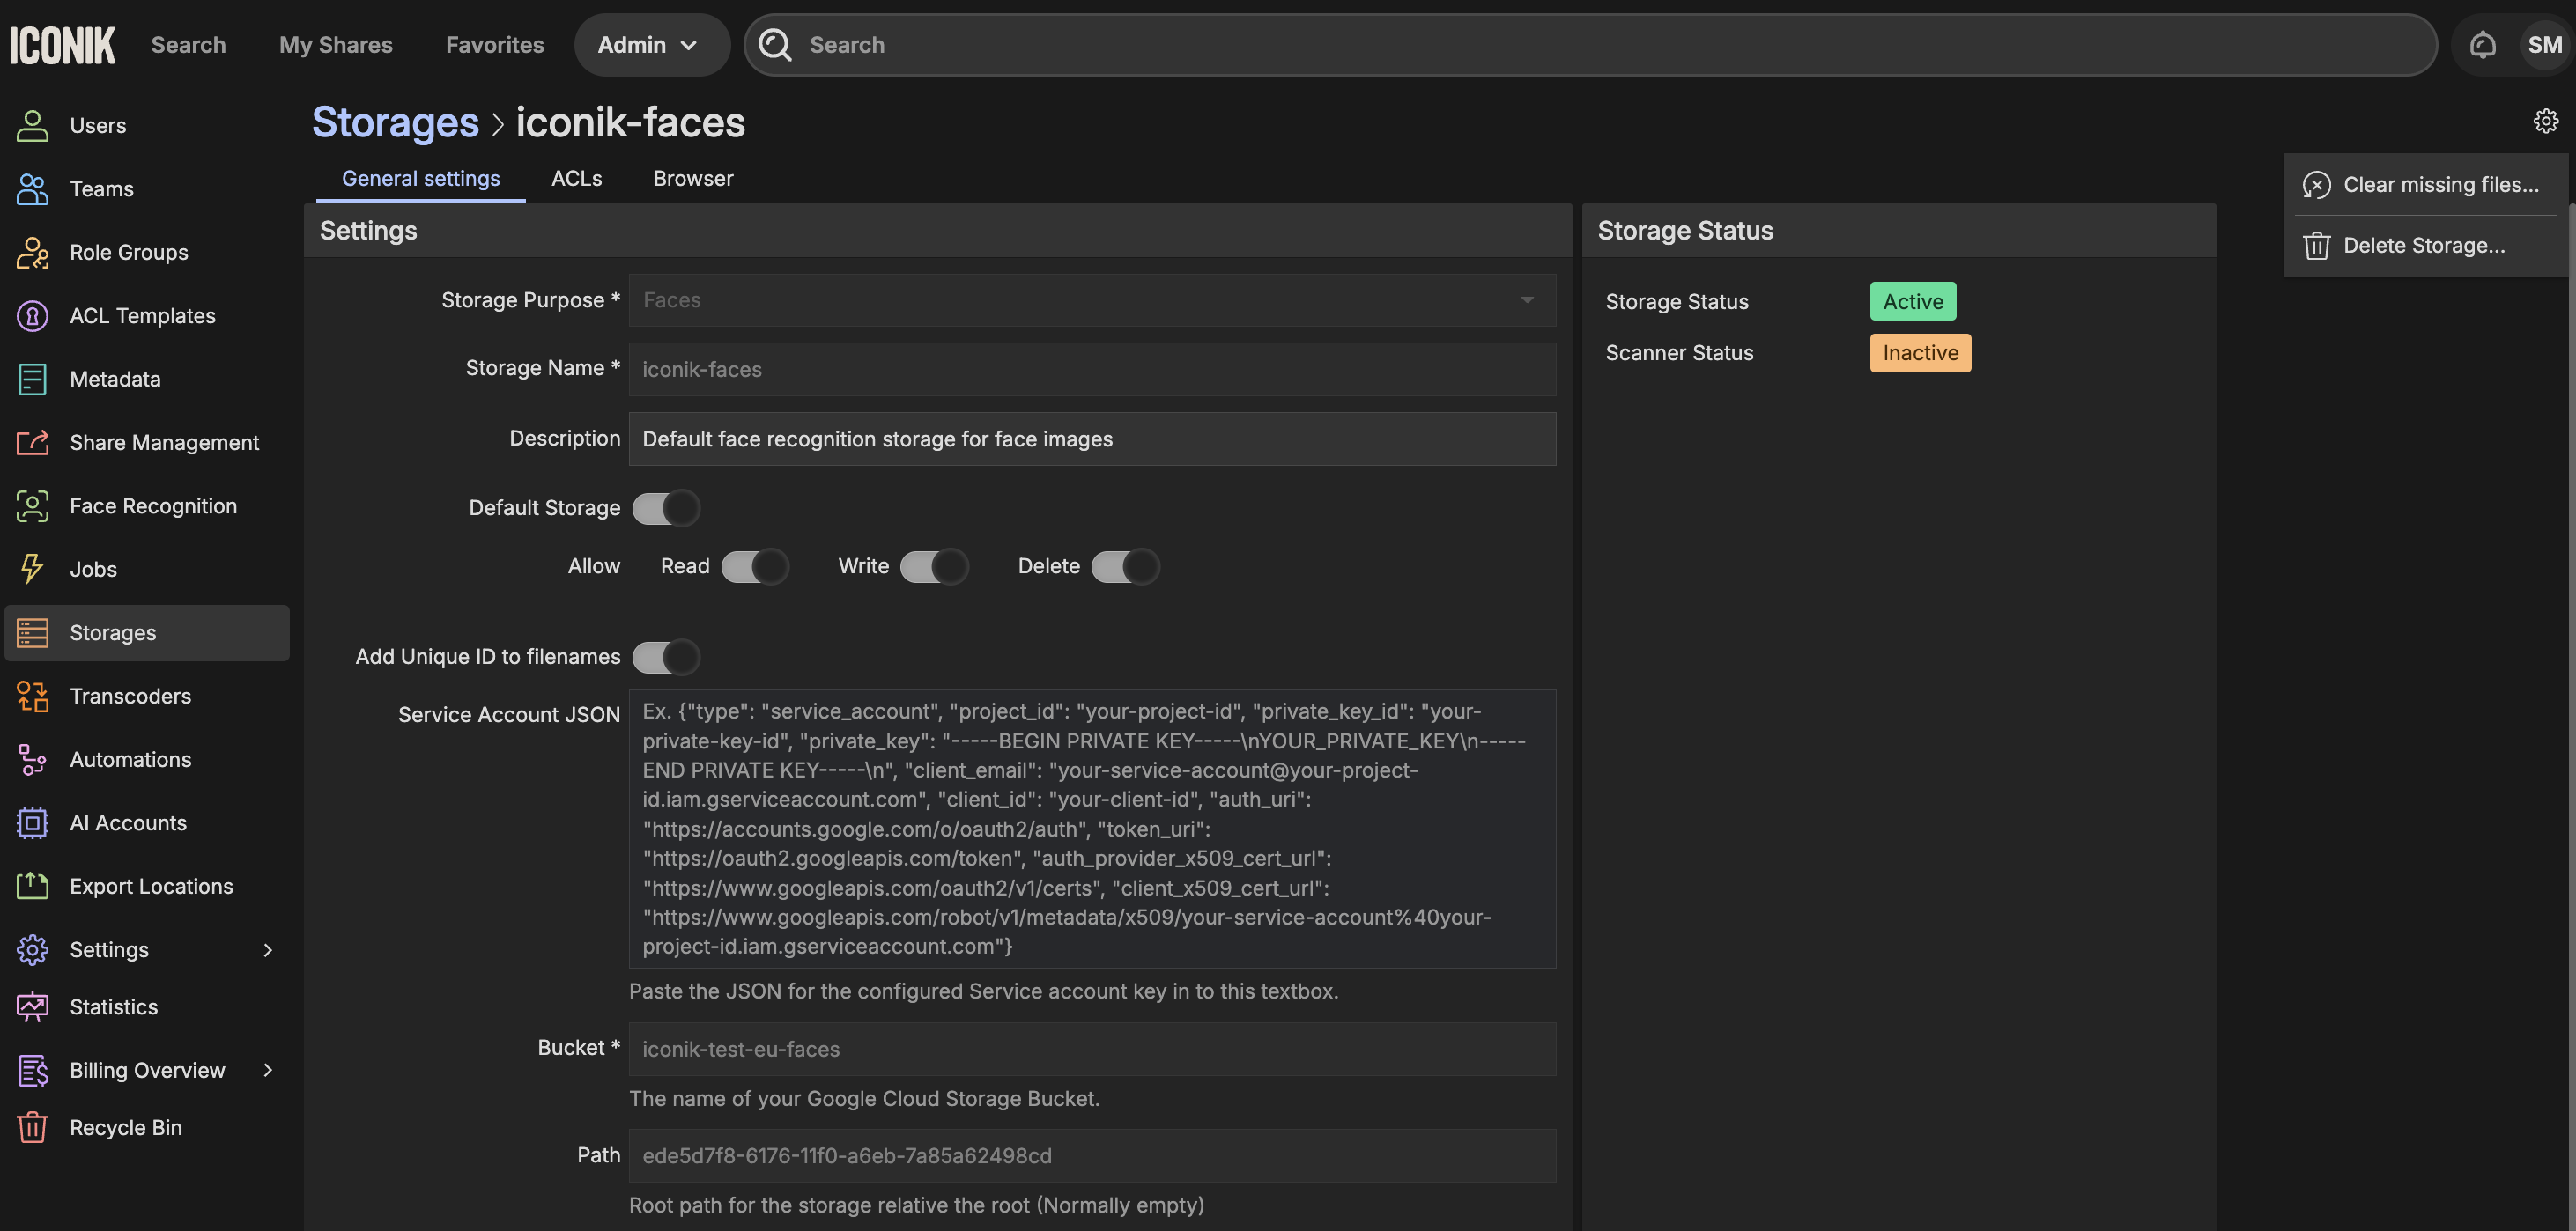
Task: Choose Delete Storage from the menu
Action: [2423, 246]
